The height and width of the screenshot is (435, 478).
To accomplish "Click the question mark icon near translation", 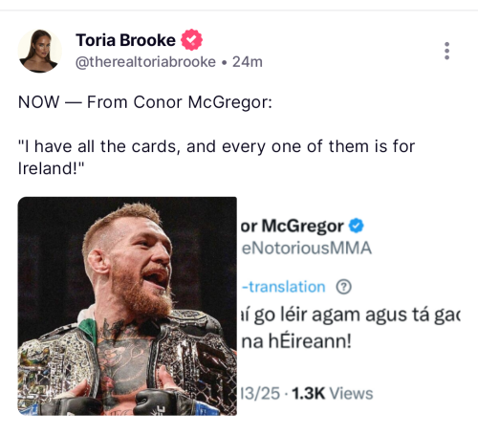I will pyautogui.click(x=344, y=287).
